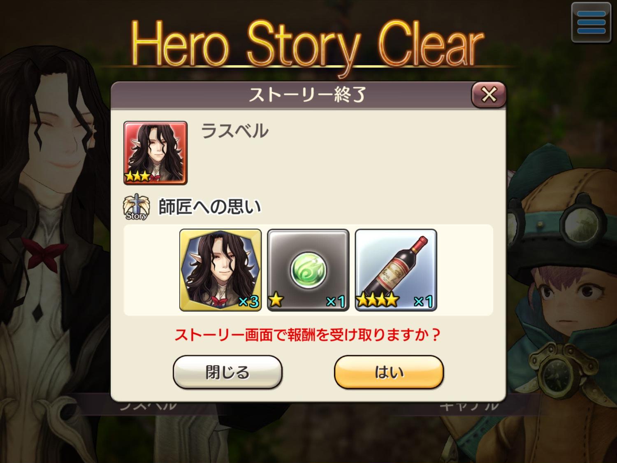The height and width of the screenshot is (463, 617).
Task: Click the red reward prompt text
Action: pyautogui.click(x=307, y=335)
